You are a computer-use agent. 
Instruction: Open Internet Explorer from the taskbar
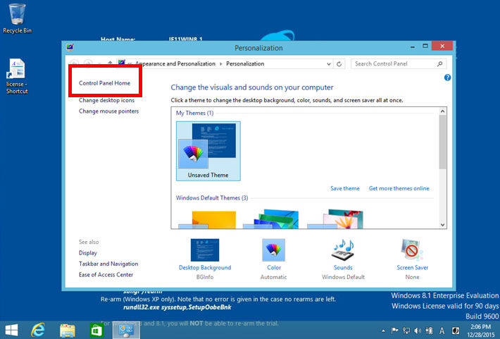coord(39,330)
